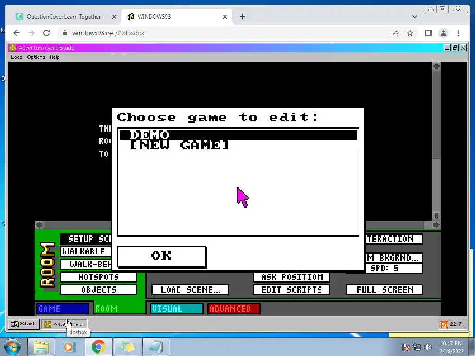
Task: Go back in browser history
Action: click(17, 33)
